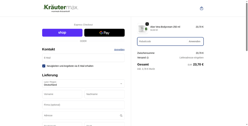Click the 'inkl. 3,78 € MwSt' text
Image resolution: width=248 pixels, height=126 pixels.
tap(146, 69)
